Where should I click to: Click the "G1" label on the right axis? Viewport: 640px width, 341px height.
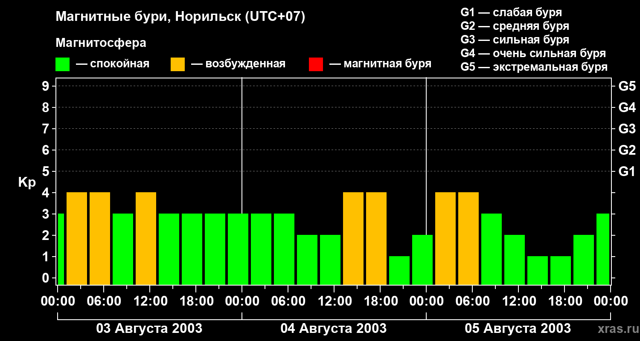point(627,171)
